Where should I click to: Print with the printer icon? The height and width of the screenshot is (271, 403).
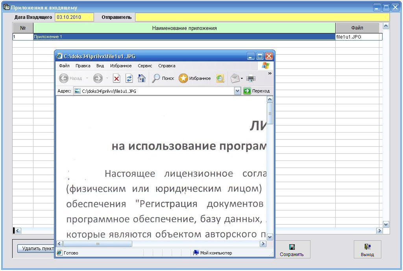point(251,78)
